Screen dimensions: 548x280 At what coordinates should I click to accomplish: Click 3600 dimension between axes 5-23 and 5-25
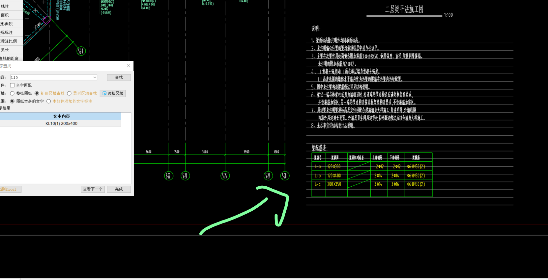205,152
